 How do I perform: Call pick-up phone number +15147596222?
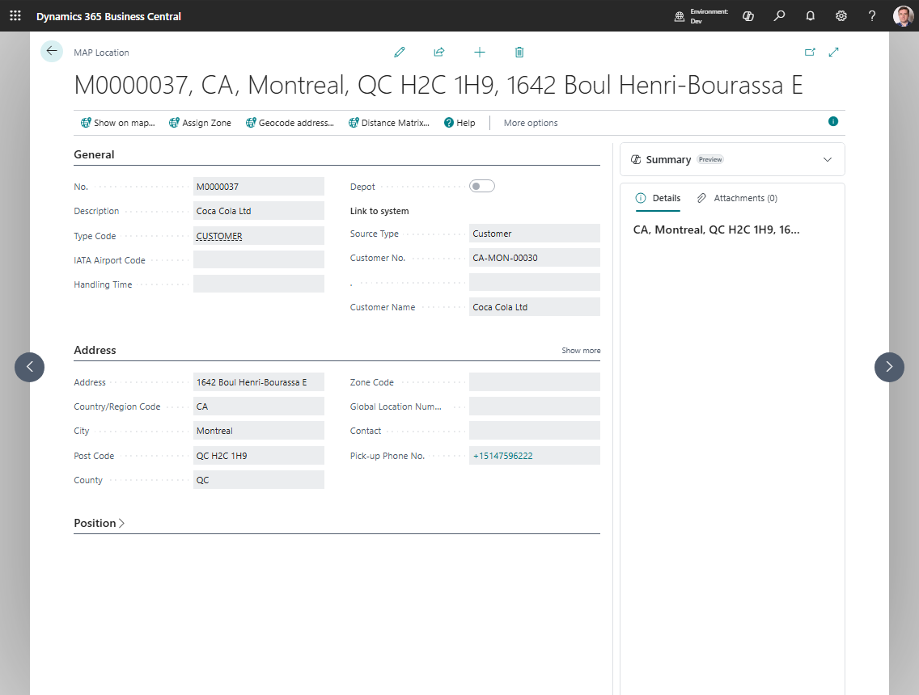coord(503,456)
